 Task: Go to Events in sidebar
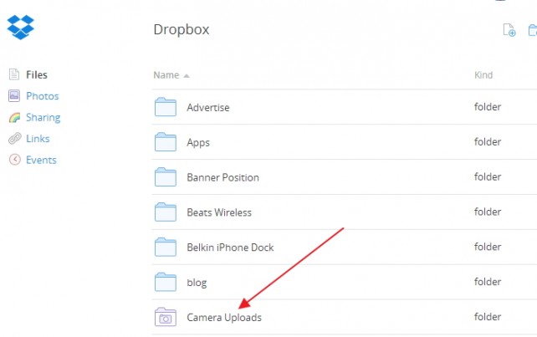point(41,160)
